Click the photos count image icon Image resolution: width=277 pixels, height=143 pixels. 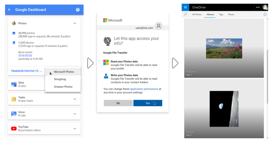(x=14, y=33)
